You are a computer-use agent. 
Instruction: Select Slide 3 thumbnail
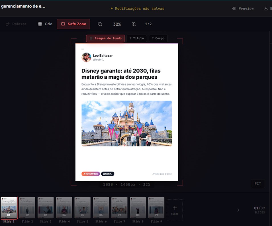(x=46, y=207)
